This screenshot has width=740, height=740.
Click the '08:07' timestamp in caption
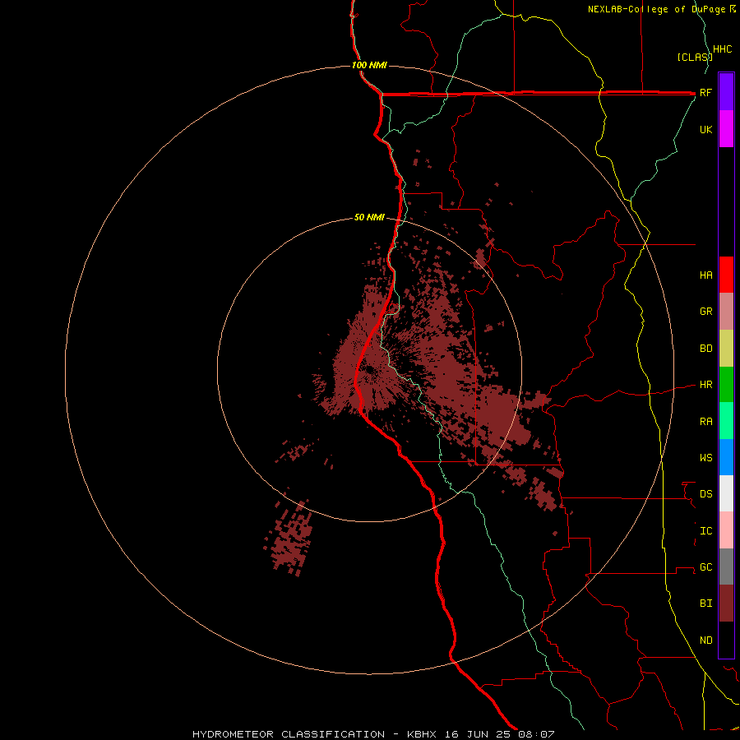point(536,734)
